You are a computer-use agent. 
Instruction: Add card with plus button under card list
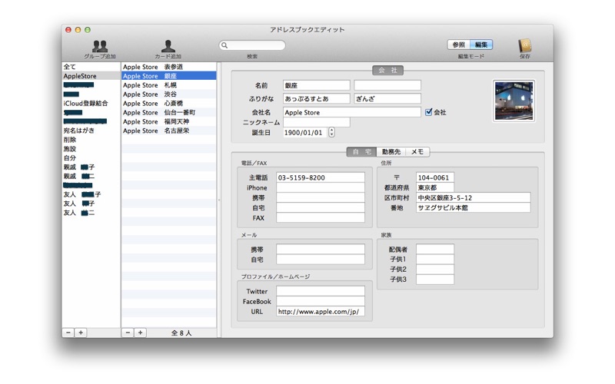coord(140,333)
